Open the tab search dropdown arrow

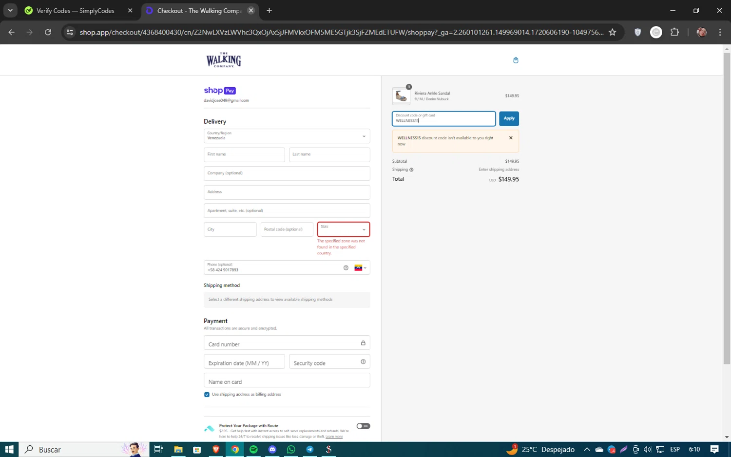10,11
